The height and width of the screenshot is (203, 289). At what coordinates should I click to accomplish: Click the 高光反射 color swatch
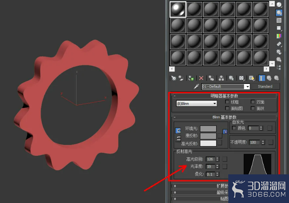208,143
